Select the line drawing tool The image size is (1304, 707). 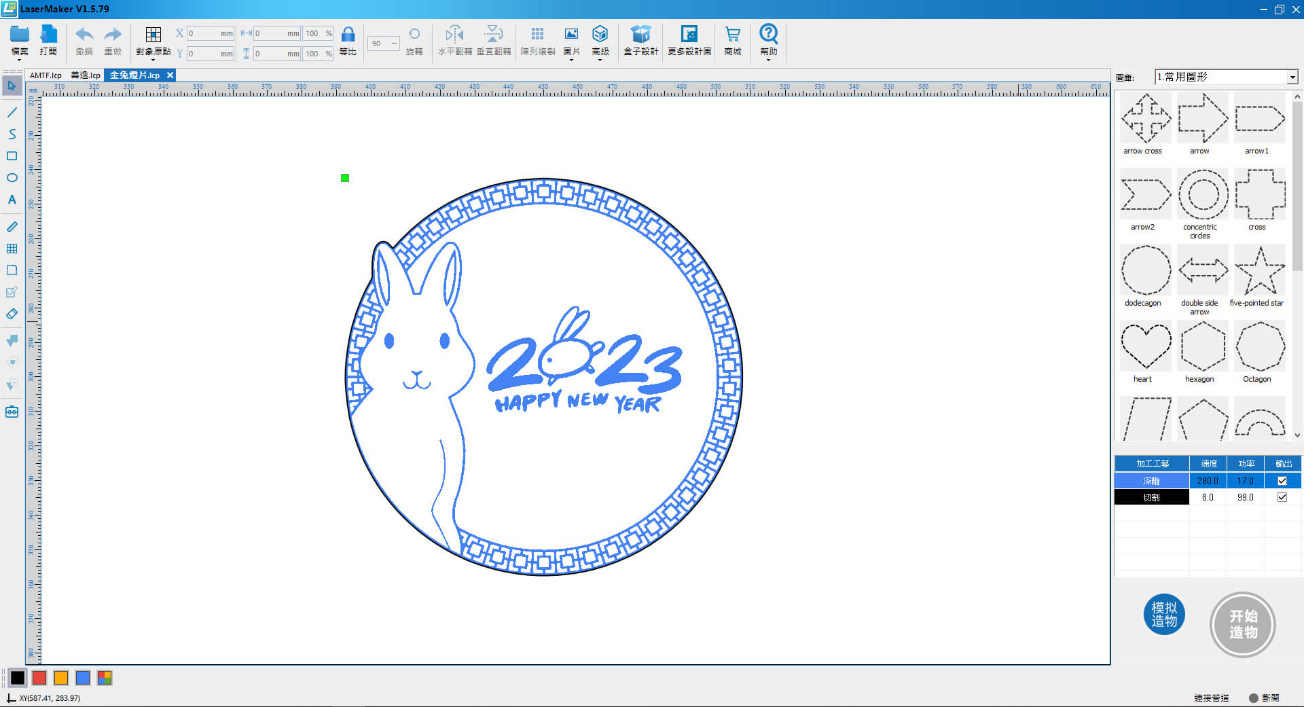tap(12, 112)
